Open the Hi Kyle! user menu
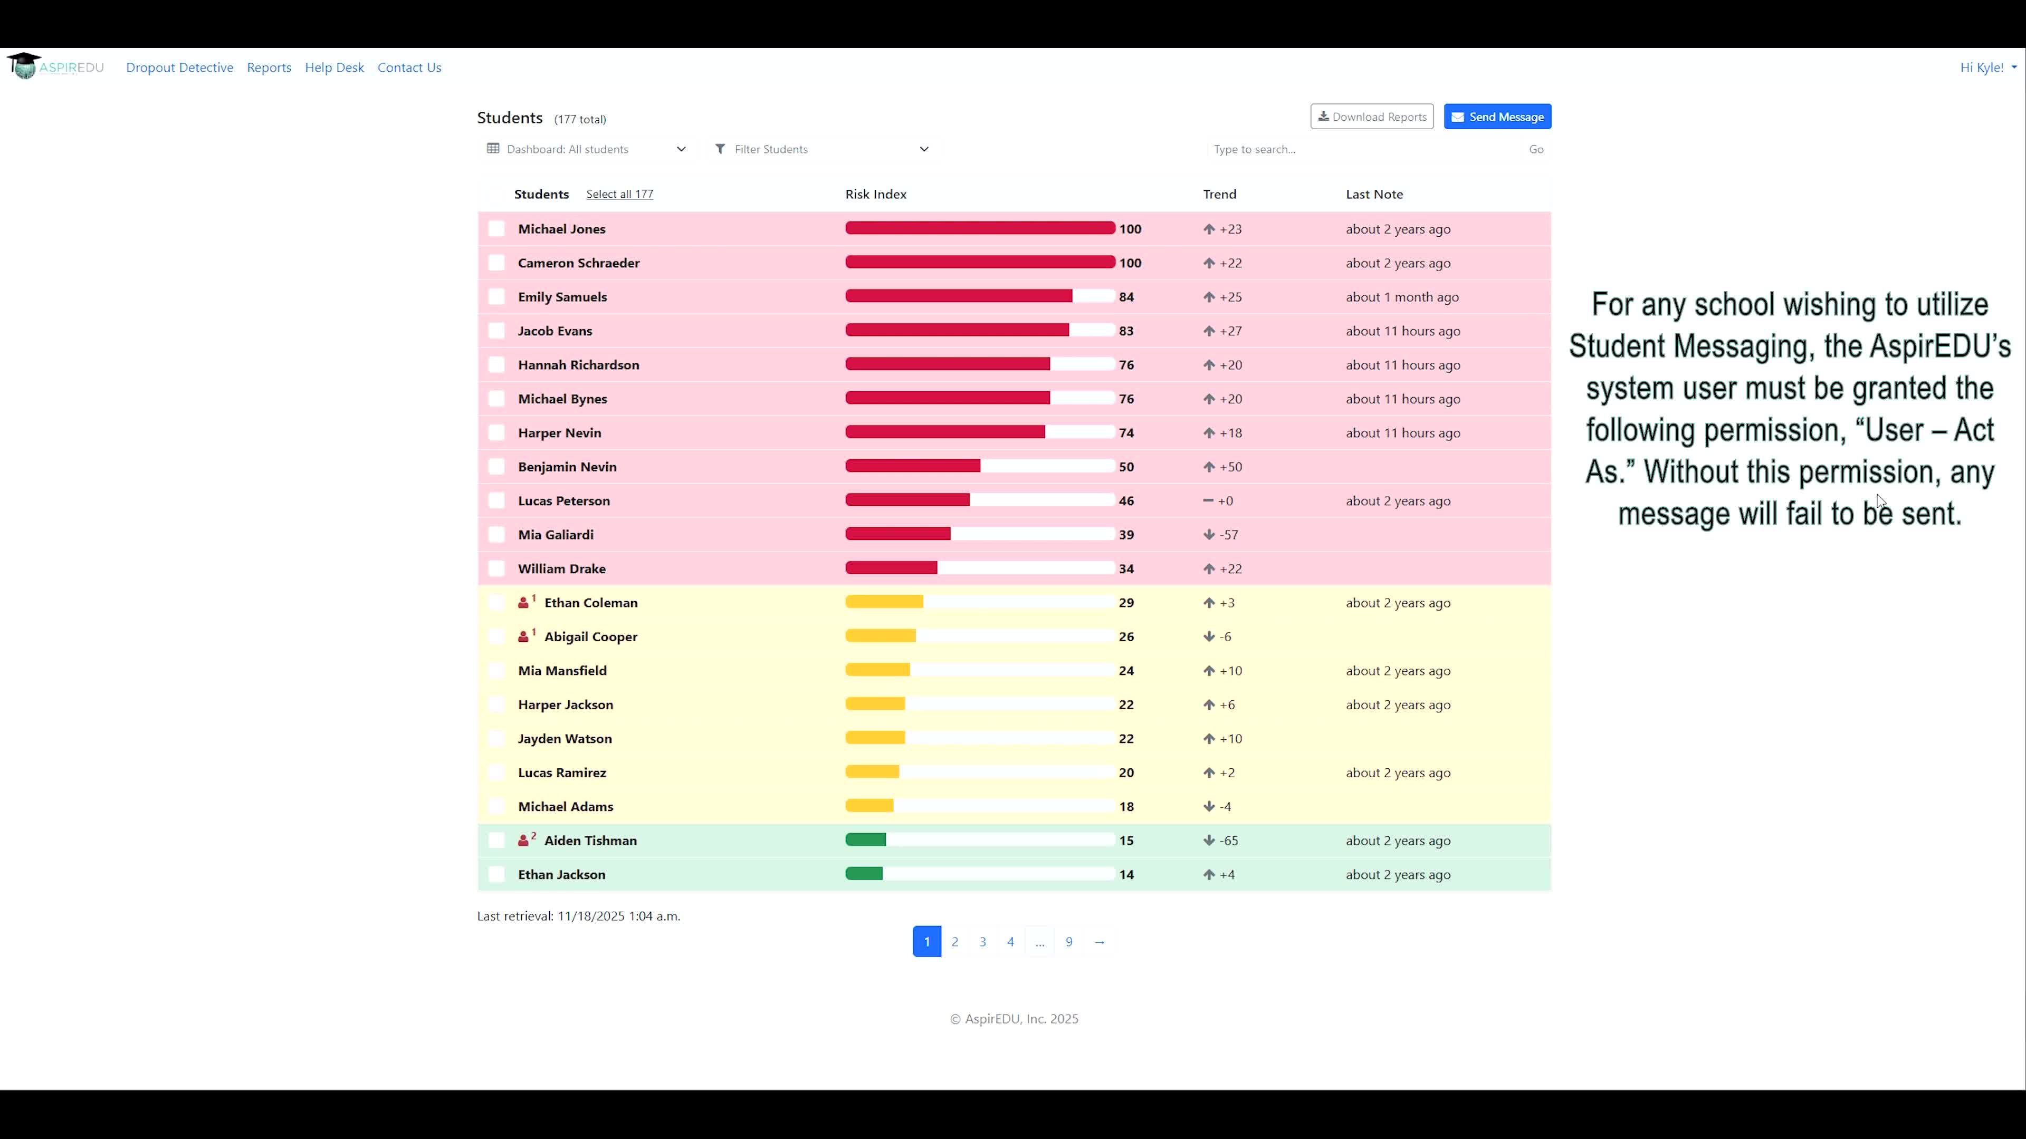Screen dimensions: 2026x1139 [x=1987, y=67]
